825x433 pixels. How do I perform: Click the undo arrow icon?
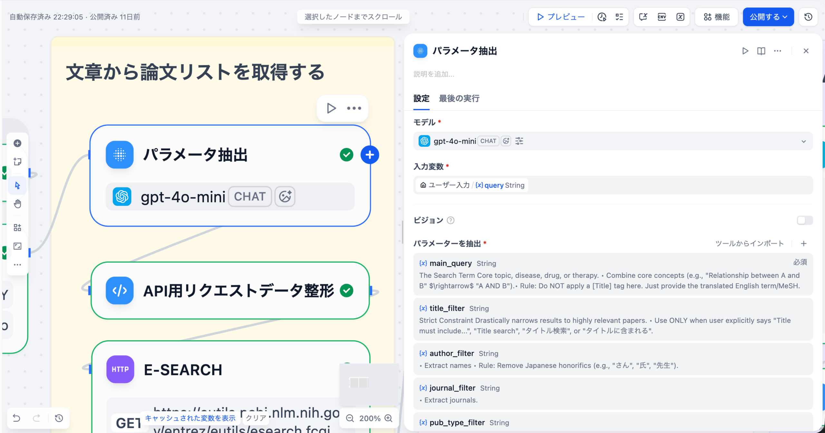tap(16, 418)
